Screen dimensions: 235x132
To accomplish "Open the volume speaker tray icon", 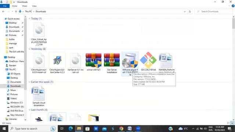I will coord(206,129).
